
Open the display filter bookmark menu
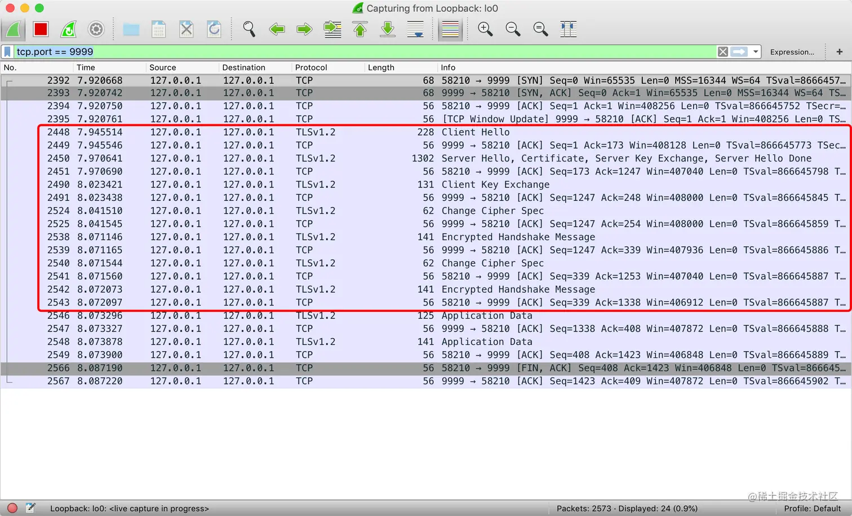pos(7,52)
